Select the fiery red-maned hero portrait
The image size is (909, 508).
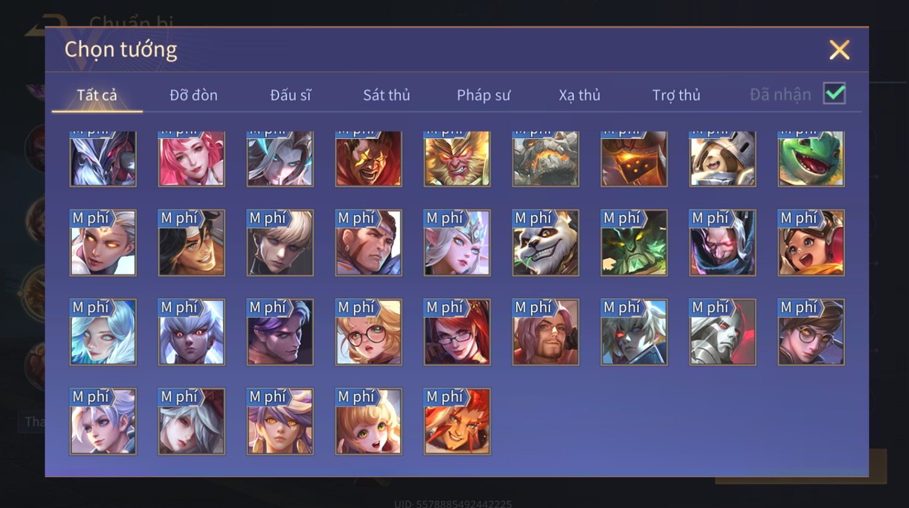(x=457, y=422)
